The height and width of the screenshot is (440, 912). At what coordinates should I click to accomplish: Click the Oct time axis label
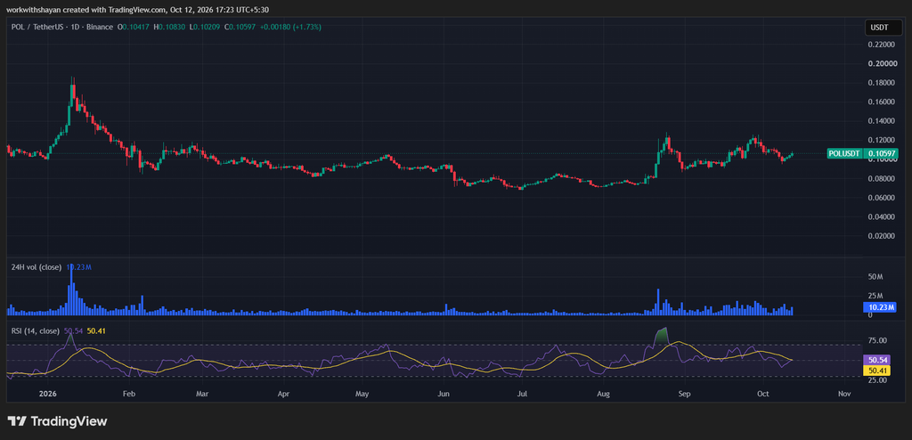coord(761,394)
